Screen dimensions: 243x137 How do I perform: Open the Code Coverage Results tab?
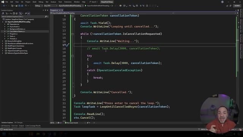(33, 126)
